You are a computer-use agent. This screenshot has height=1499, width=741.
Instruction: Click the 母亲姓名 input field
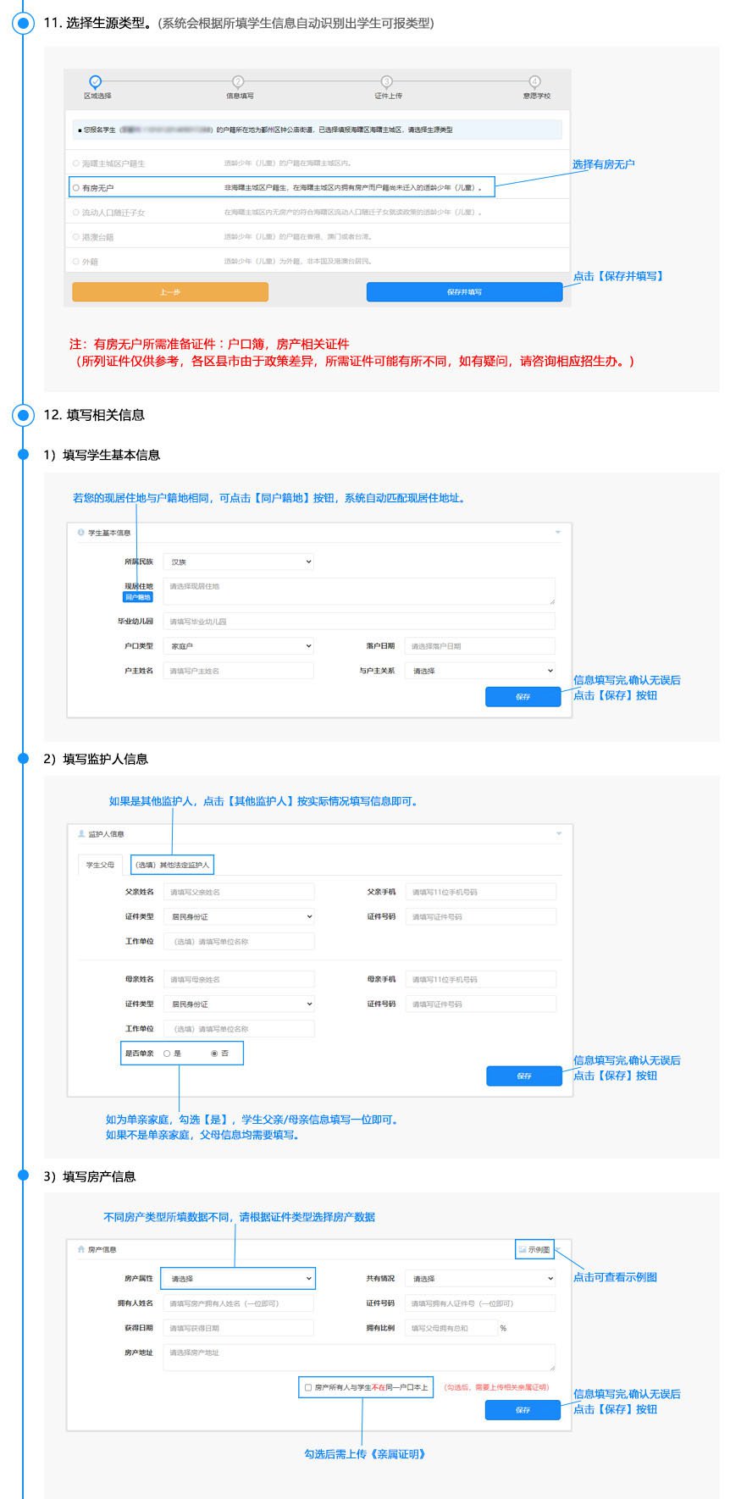(x=239, y=979)
